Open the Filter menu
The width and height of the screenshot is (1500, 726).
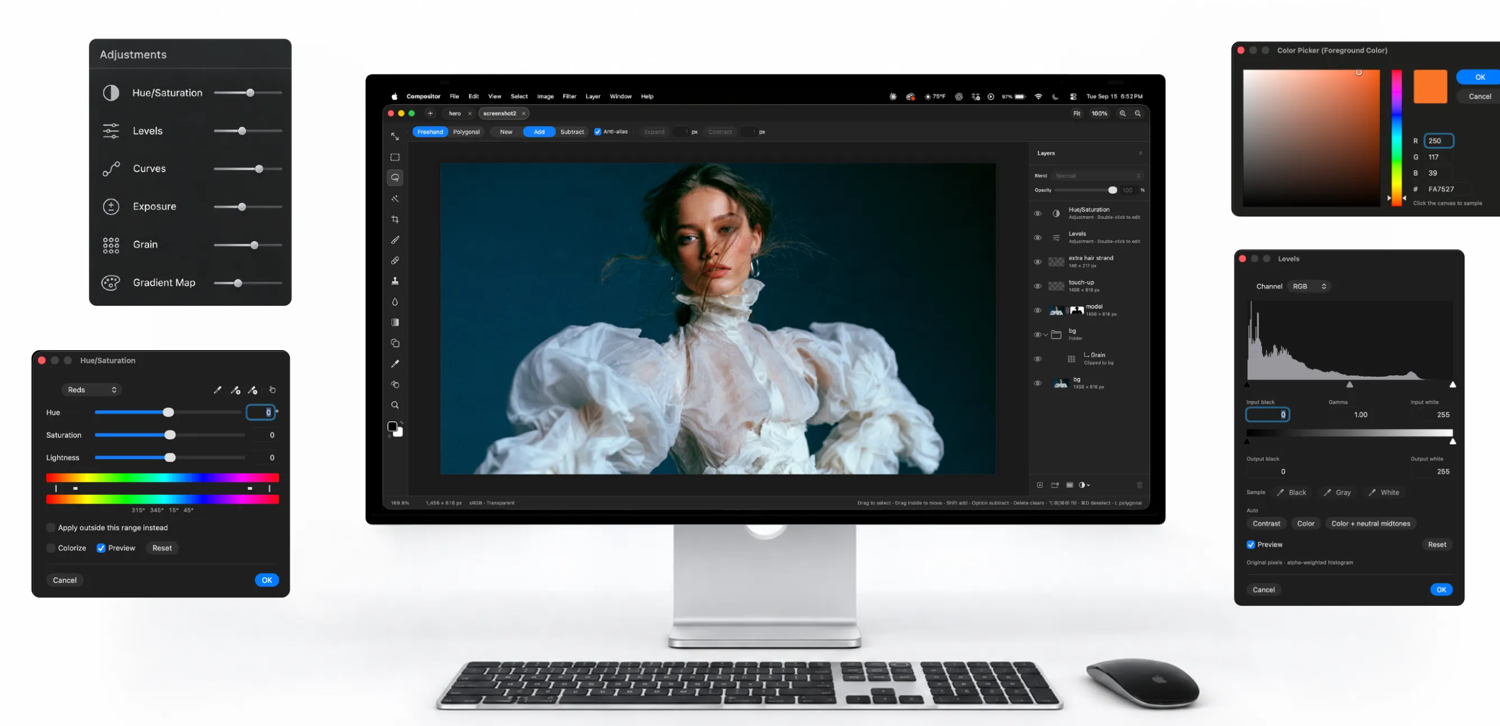coord(569,97)
